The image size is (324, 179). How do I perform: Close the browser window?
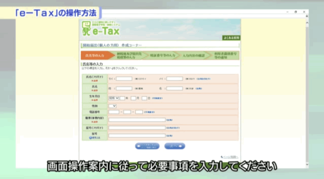(x=304, y=12)
